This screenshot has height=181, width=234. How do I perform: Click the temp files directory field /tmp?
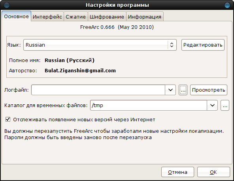pos(149,106)
